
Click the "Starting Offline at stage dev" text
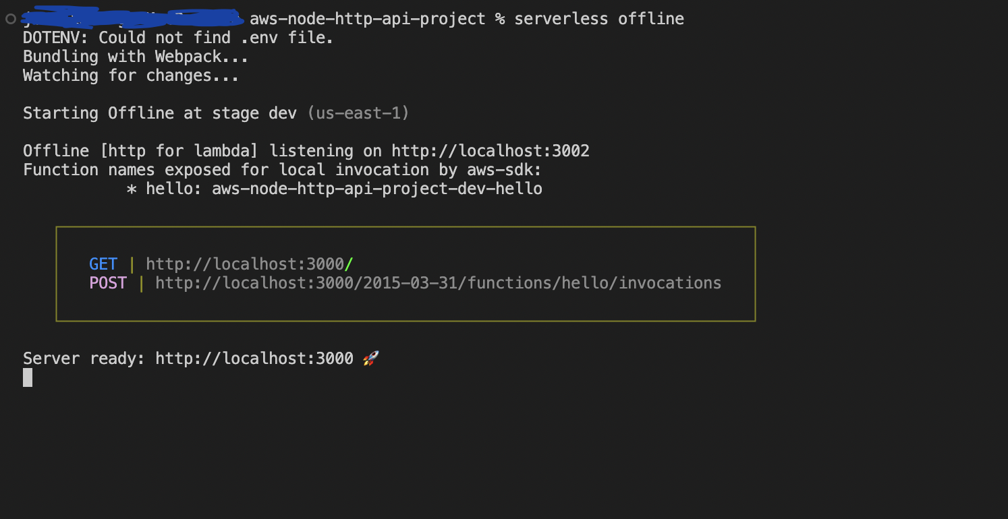coord(160,113)
